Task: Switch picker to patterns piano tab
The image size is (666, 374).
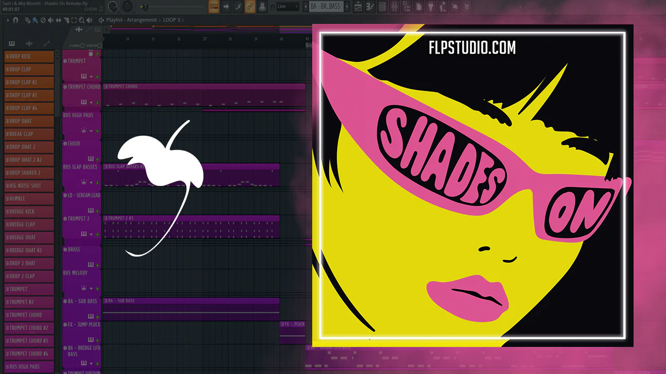Action: (x=11, y=43)
